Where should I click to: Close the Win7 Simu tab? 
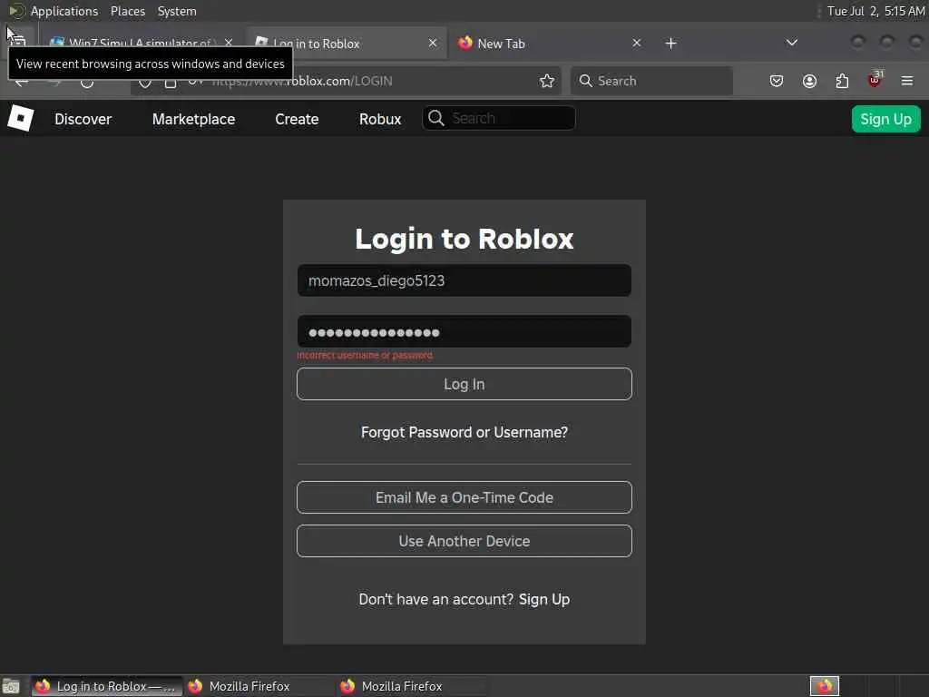[x=228, y=44]
